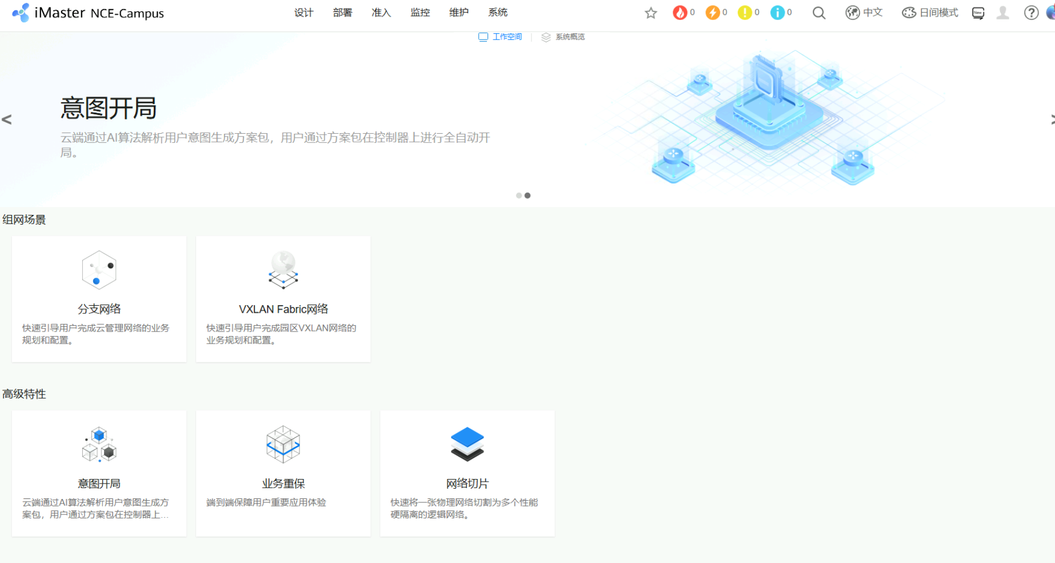The width and height of the screenshot is (1055, 563).
Task: Select the first carousel dot indicator
Action: (x=519, y=195)
